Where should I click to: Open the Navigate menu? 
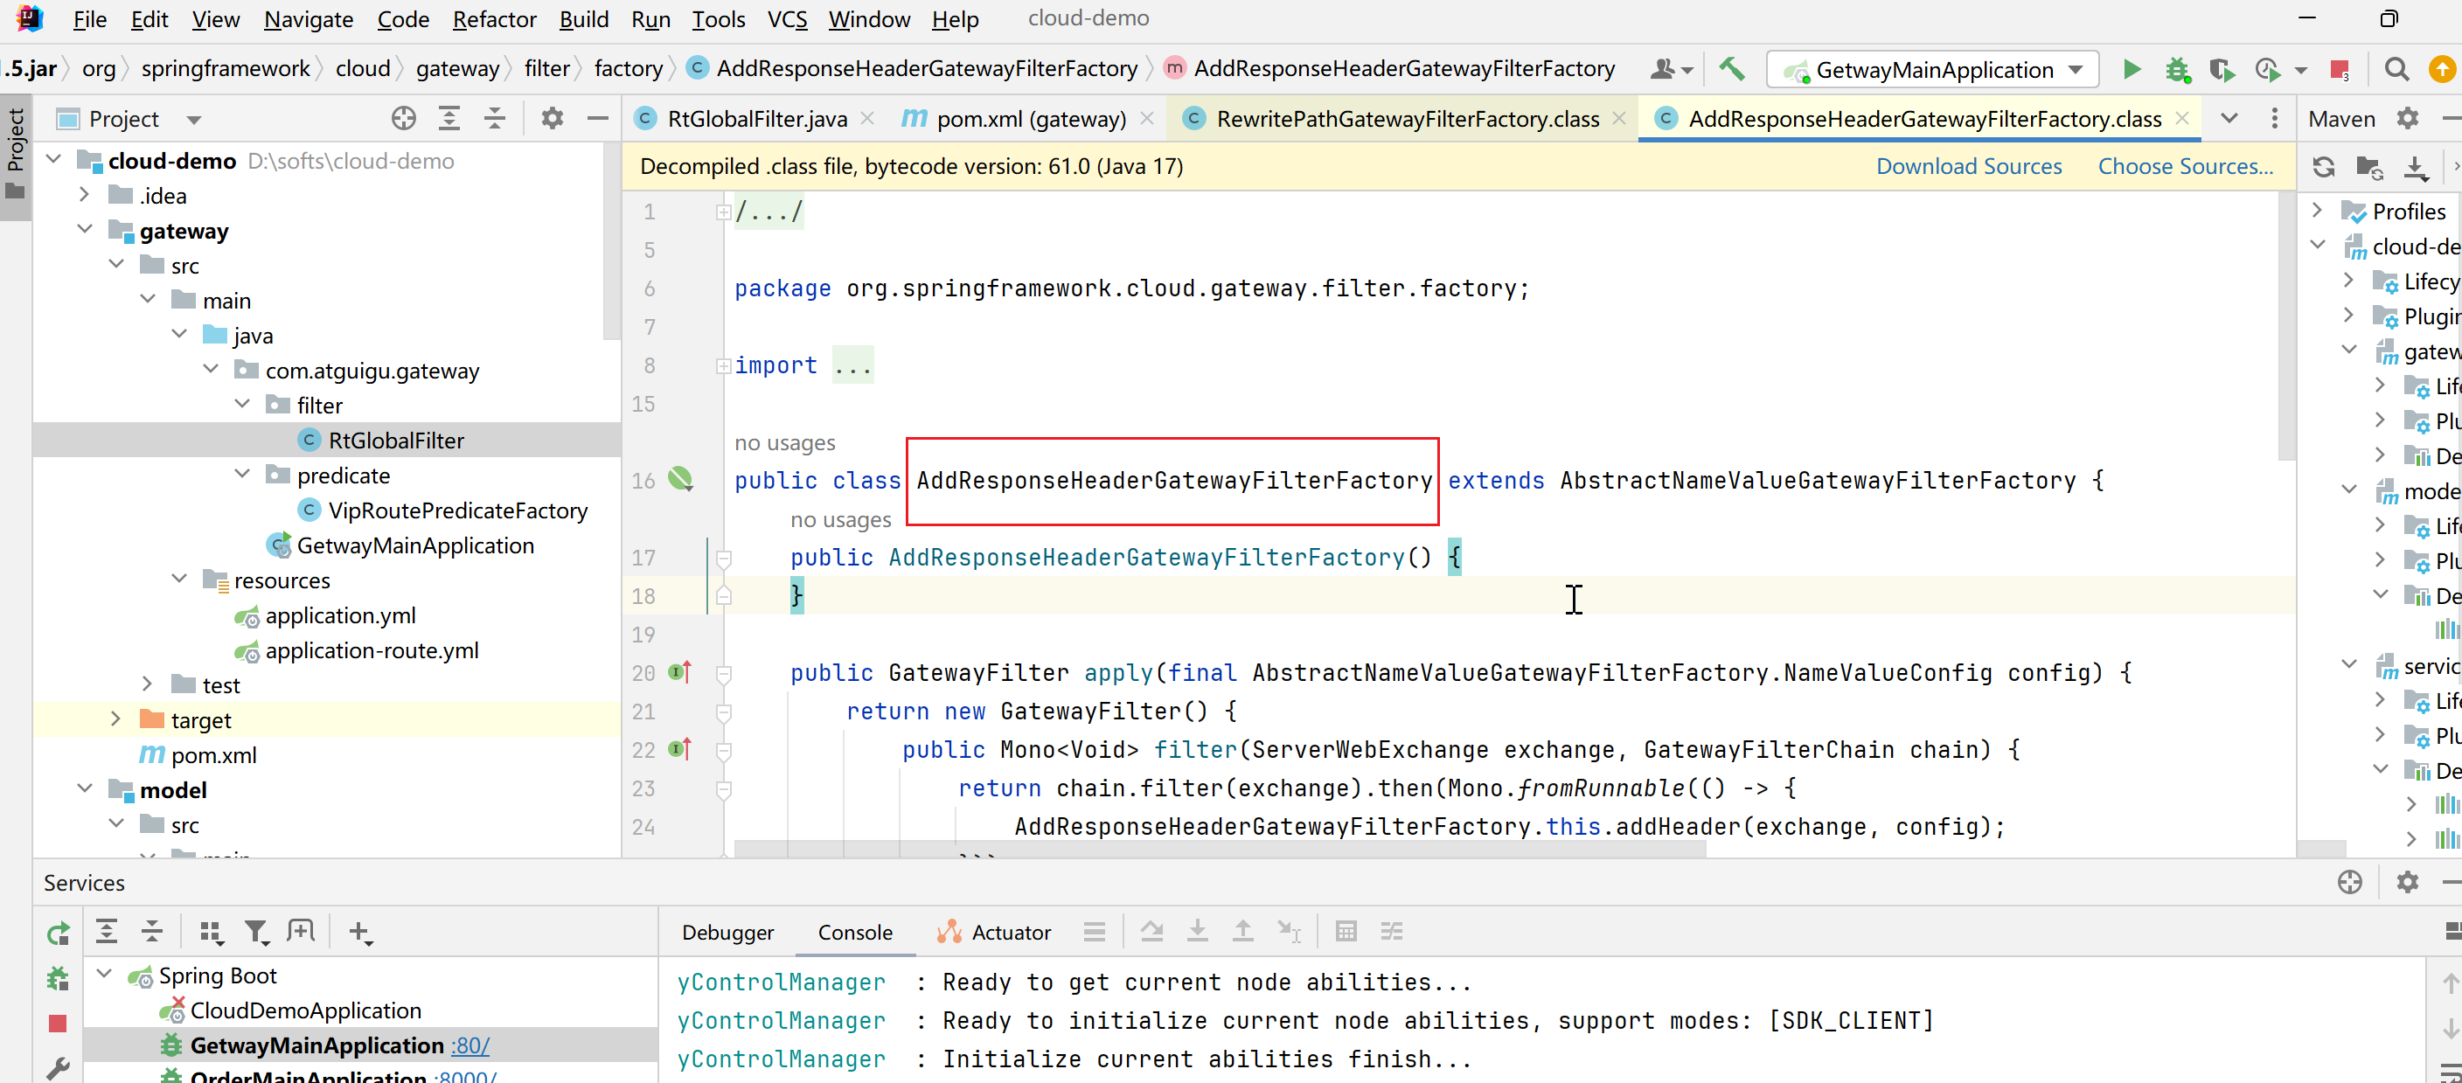(x=308, y=19)
